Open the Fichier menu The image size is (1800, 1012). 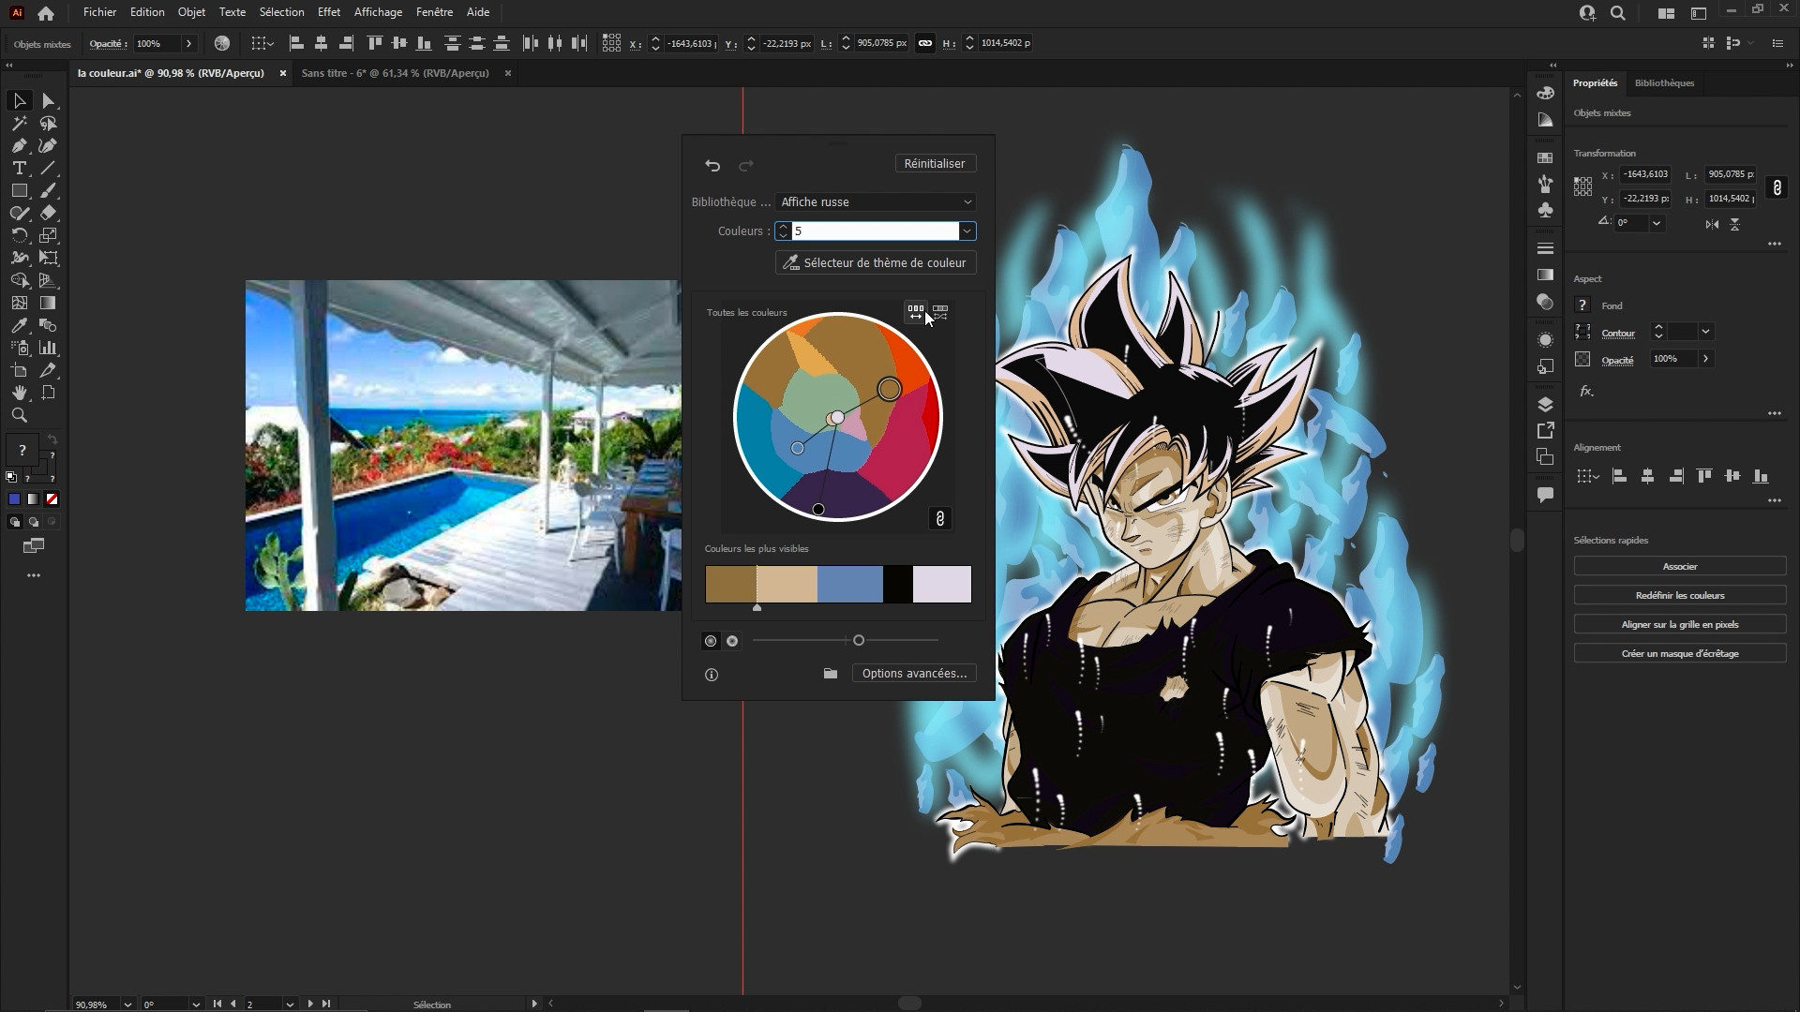click(99, 12)
